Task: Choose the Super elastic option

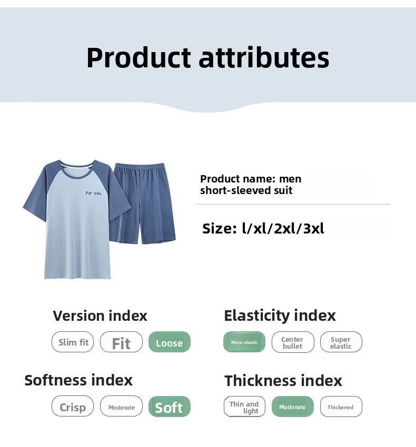Action: tap(341, 342)
